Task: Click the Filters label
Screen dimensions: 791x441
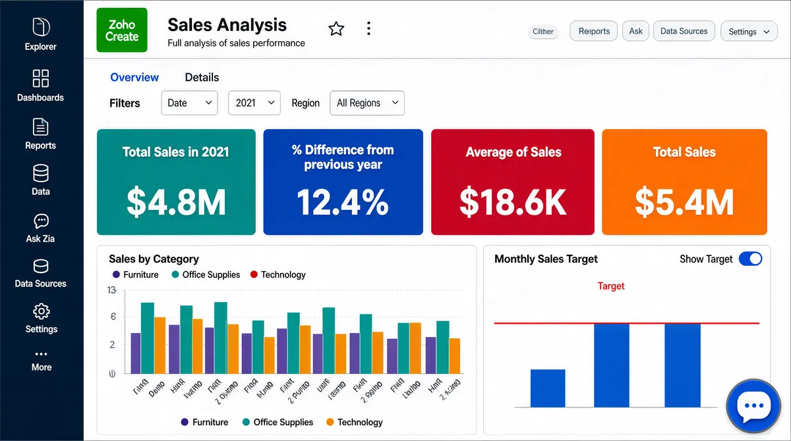Action: [x=125, y=103]
